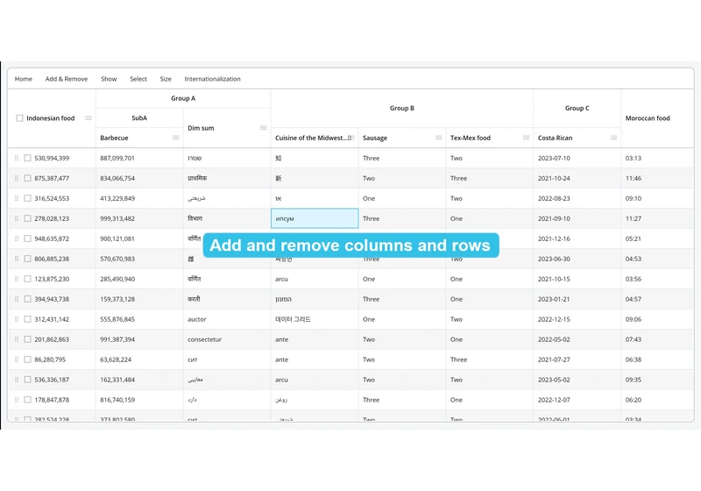Check the row 178,847,878 checkbox
This screenshot has width=701, height=491.
[x=28, y=399]
